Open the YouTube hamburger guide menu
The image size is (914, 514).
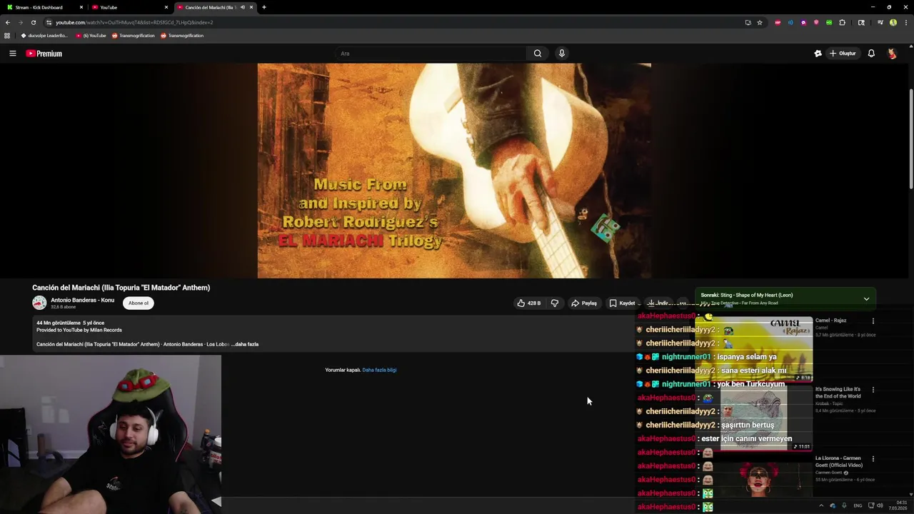coord(12,54)
